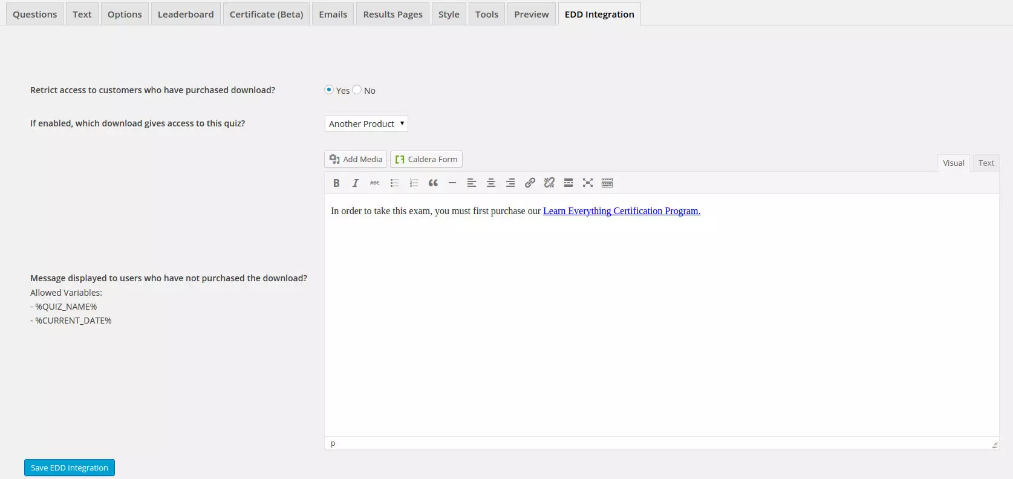
Task: Click the 'Retrict access to customers' label
Action: click(152, 90)
